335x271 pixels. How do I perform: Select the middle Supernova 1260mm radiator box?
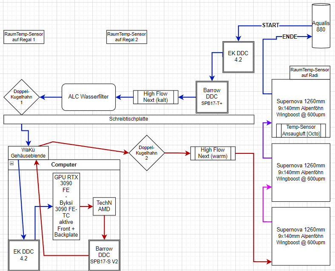tap(301, 172)
